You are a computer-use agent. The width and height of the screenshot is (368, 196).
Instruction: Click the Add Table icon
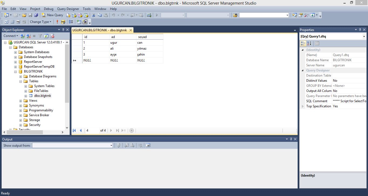click(79, 22)
